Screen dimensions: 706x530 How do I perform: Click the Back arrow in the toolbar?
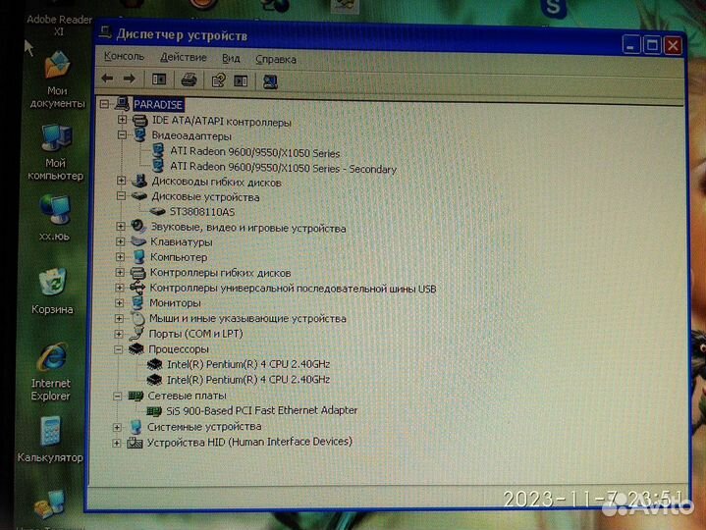coord(108,79)
